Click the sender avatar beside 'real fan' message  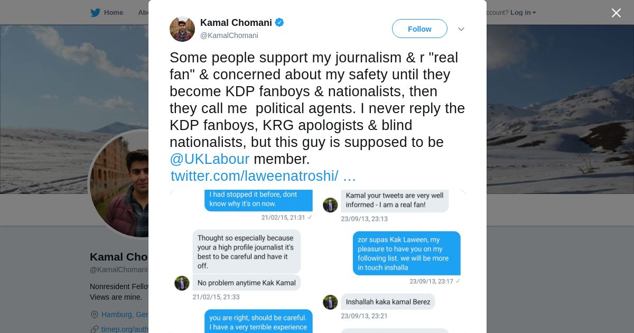pos(330,205)
